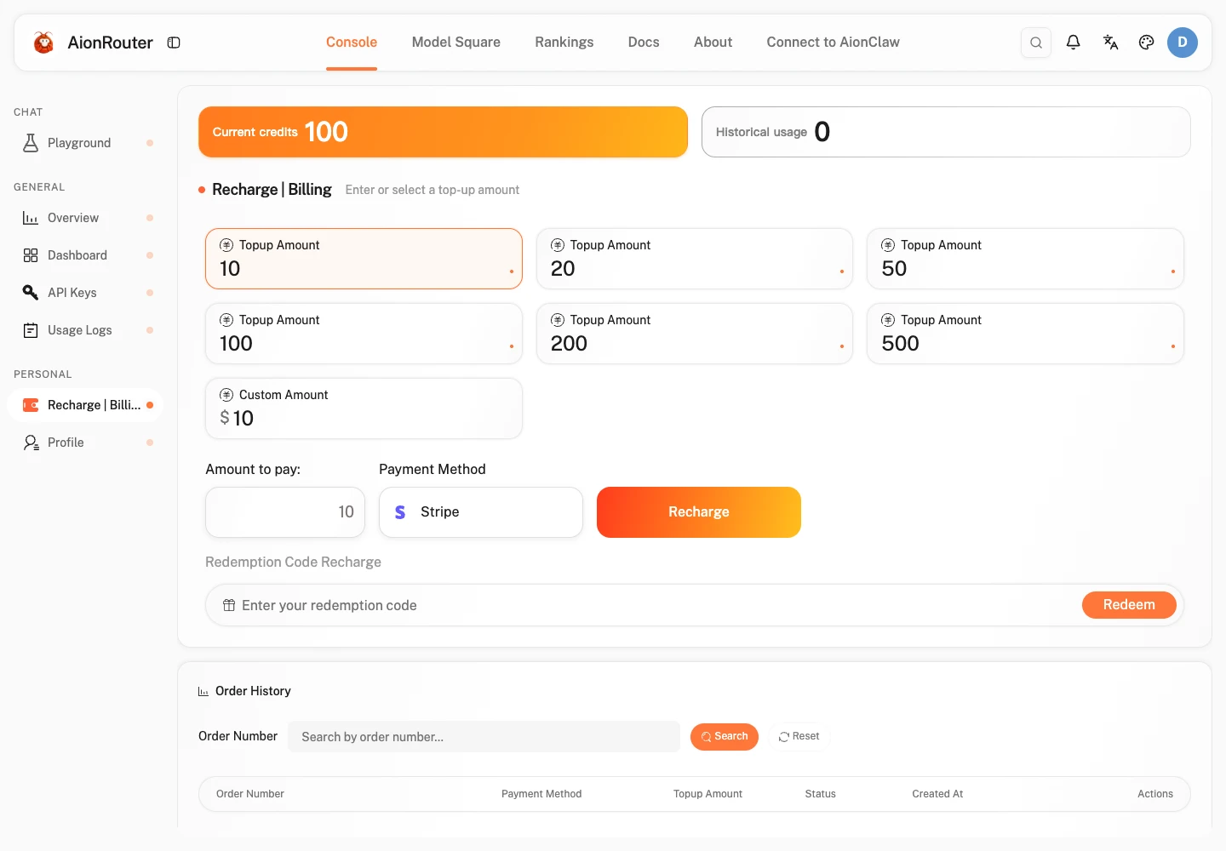Click the Profile person icon
Image resolution: width=1226 pixels, height=851 pixels.
pyautogui.click(x=31, y=443)
